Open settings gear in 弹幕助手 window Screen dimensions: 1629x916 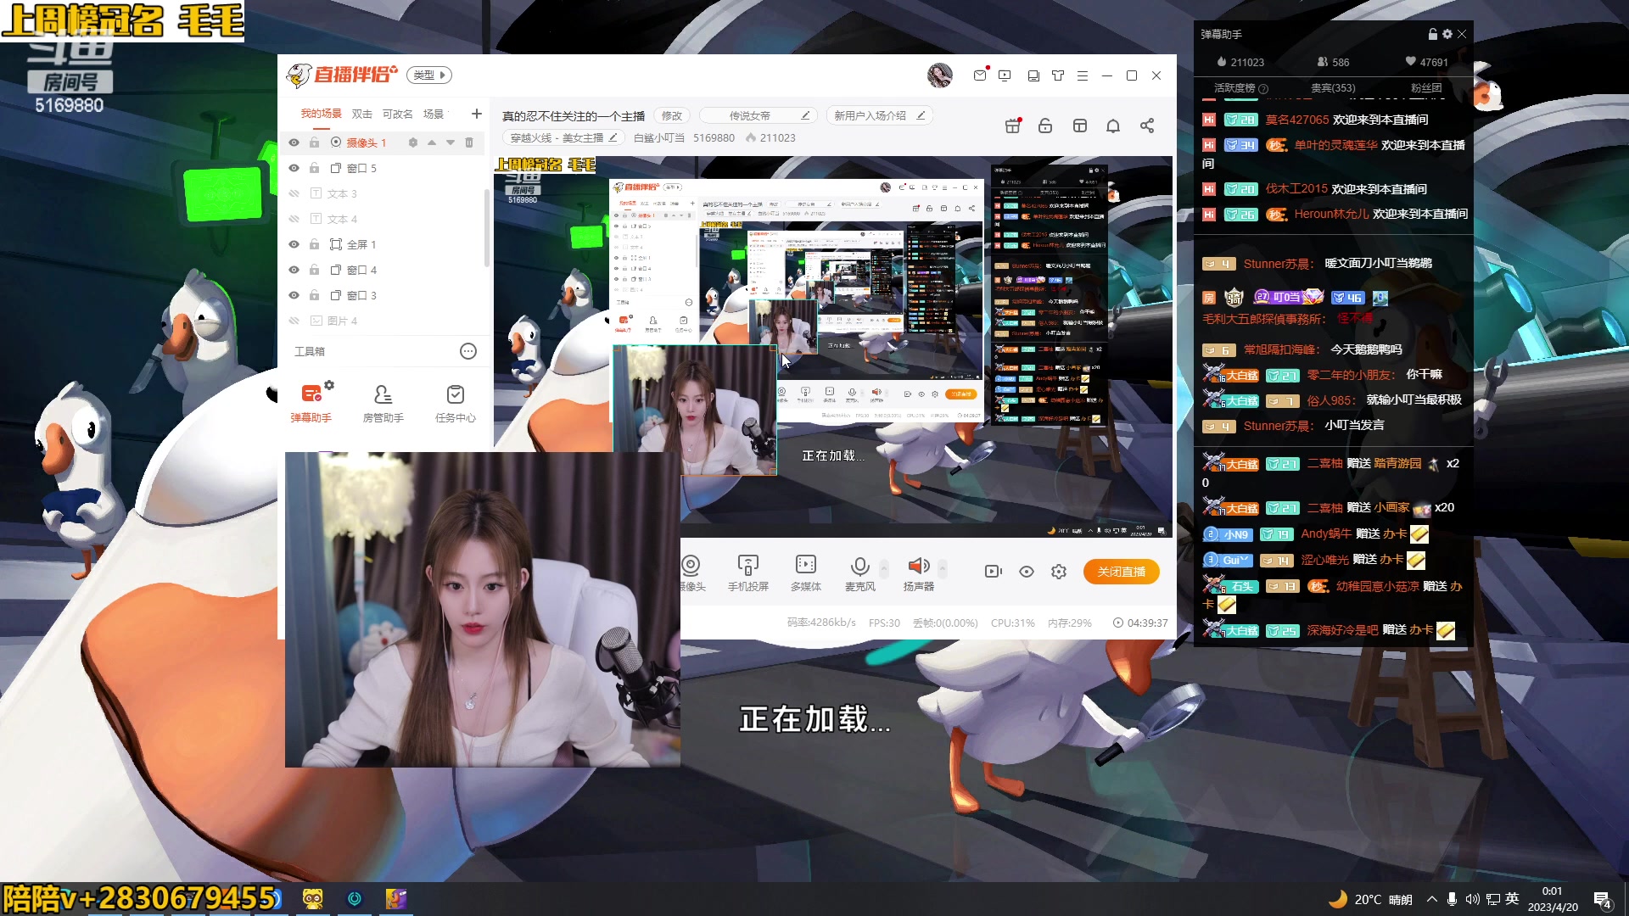coord(1447,34)
